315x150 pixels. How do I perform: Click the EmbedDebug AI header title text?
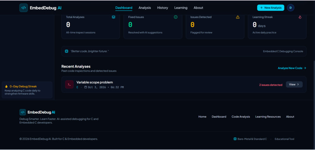pos(46,8)
